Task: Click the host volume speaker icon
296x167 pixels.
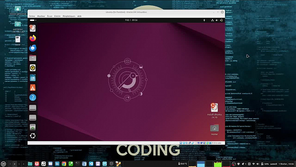Action: point(258,164)
